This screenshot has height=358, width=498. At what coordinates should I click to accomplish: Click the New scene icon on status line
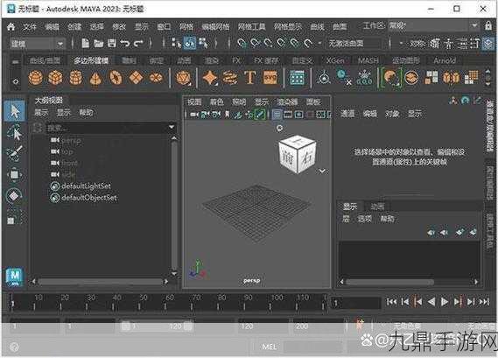[x=86, y=43]
